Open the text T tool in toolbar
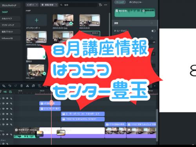Screen dimensions: 196x147 tap(39, 86)
